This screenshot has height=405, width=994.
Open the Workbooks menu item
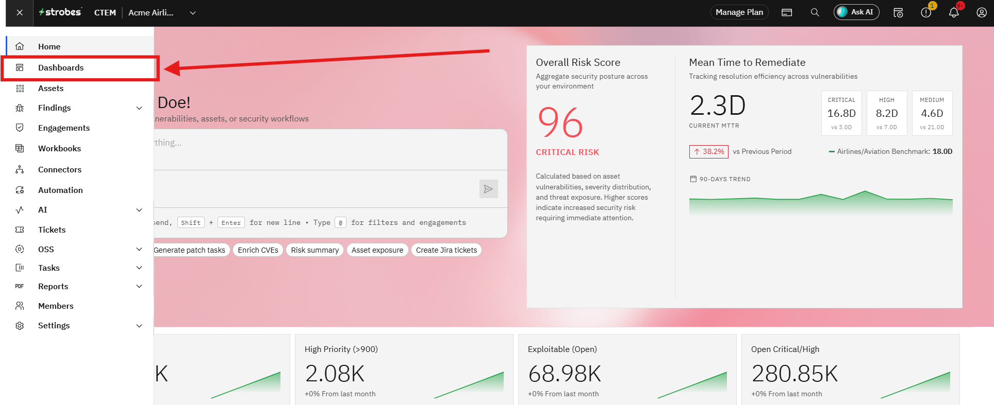click(59, 148)
